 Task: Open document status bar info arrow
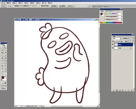click(42, 106)
